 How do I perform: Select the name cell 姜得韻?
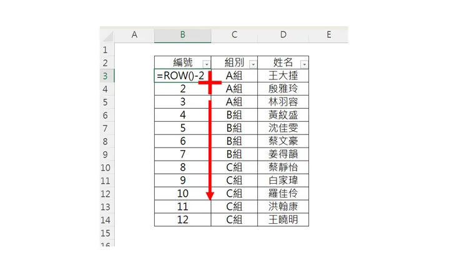pyautogui.click(x=283, y=154)
